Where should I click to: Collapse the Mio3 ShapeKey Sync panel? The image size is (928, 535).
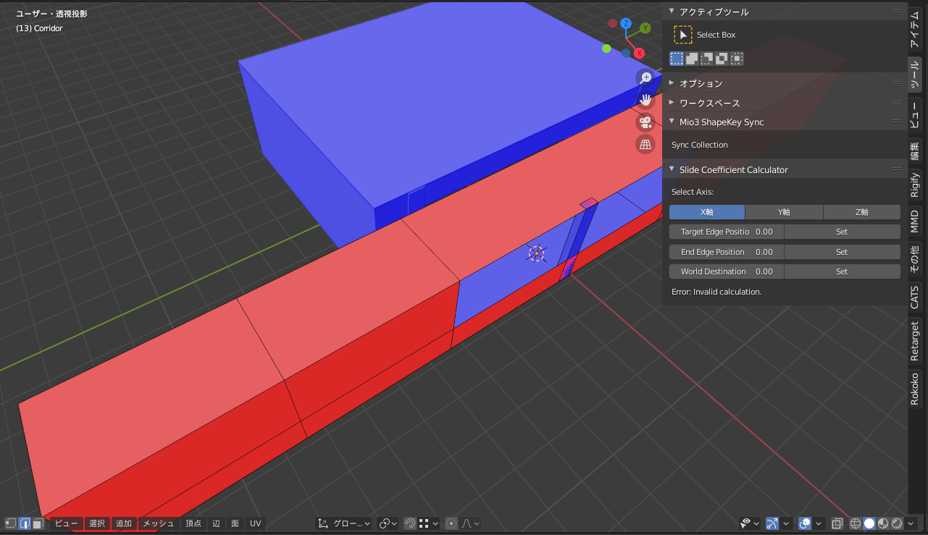tap(672, 122)
